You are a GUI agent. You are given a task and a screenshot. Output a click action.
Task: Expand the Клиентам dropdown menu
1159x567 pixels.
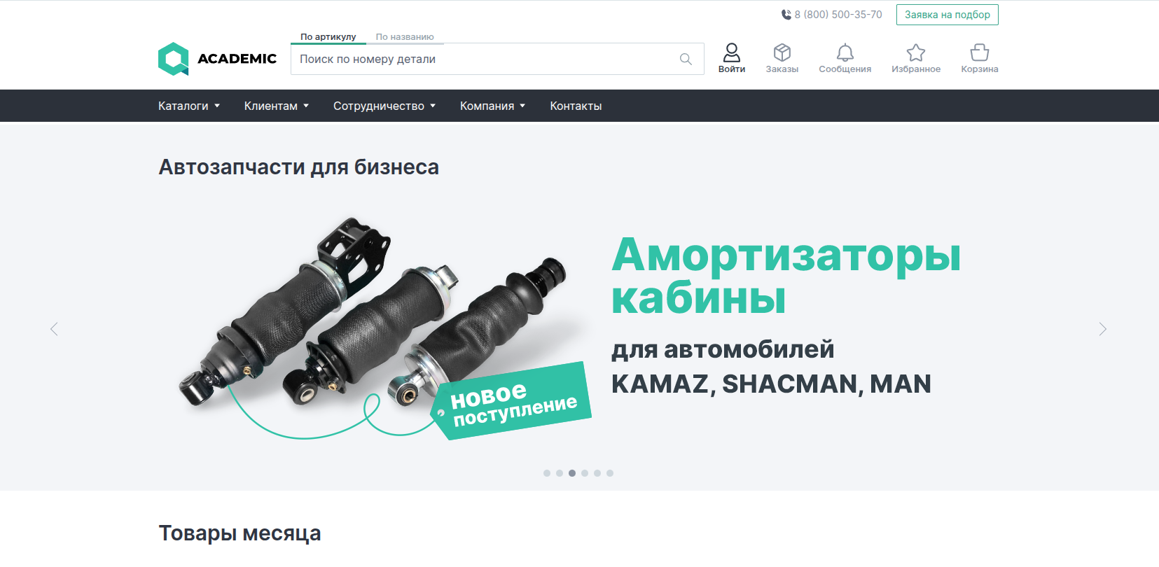coord(277,106)
